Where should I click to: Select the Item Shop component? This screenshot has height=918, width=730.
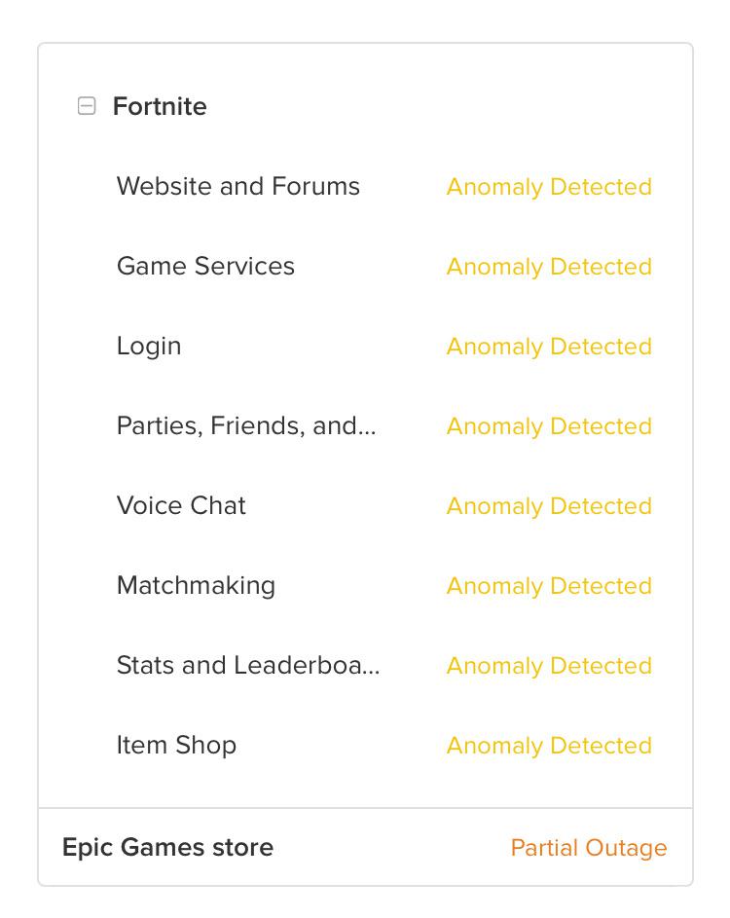[x=177, y=746]
